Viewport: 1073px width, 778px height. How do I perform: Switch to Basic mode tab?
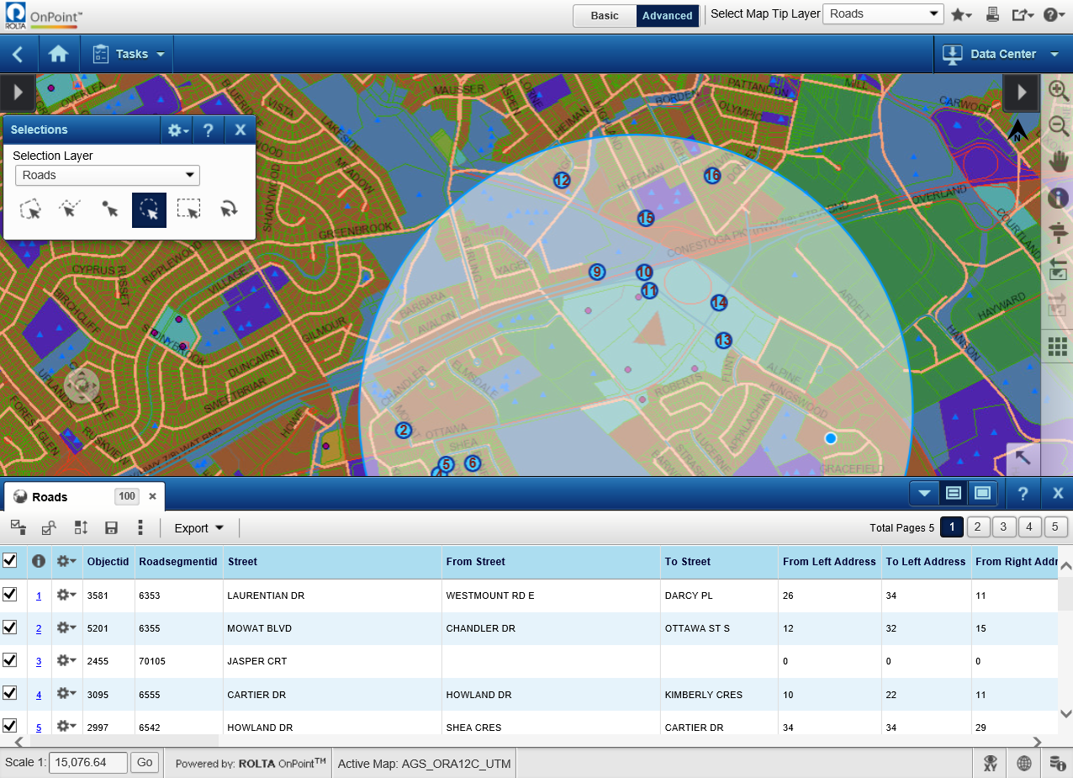tap(605, 15)
